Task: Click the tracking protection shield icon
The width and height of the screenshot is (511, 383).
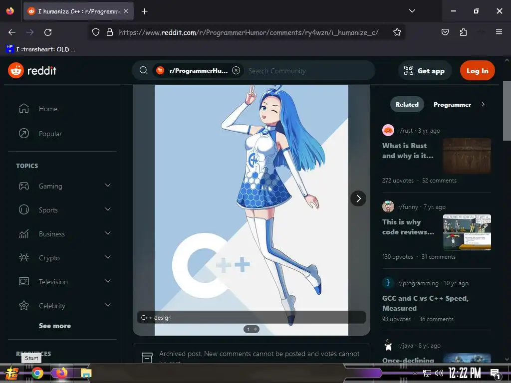Action: (95, 32)
